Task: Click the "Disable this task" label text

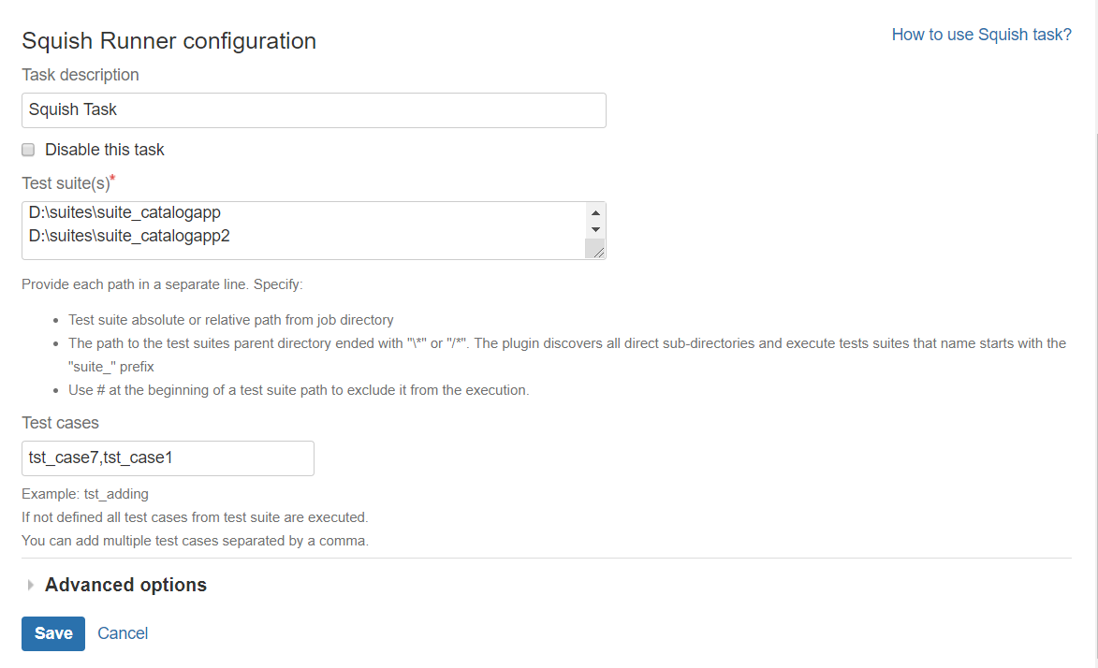Action: 104,150
